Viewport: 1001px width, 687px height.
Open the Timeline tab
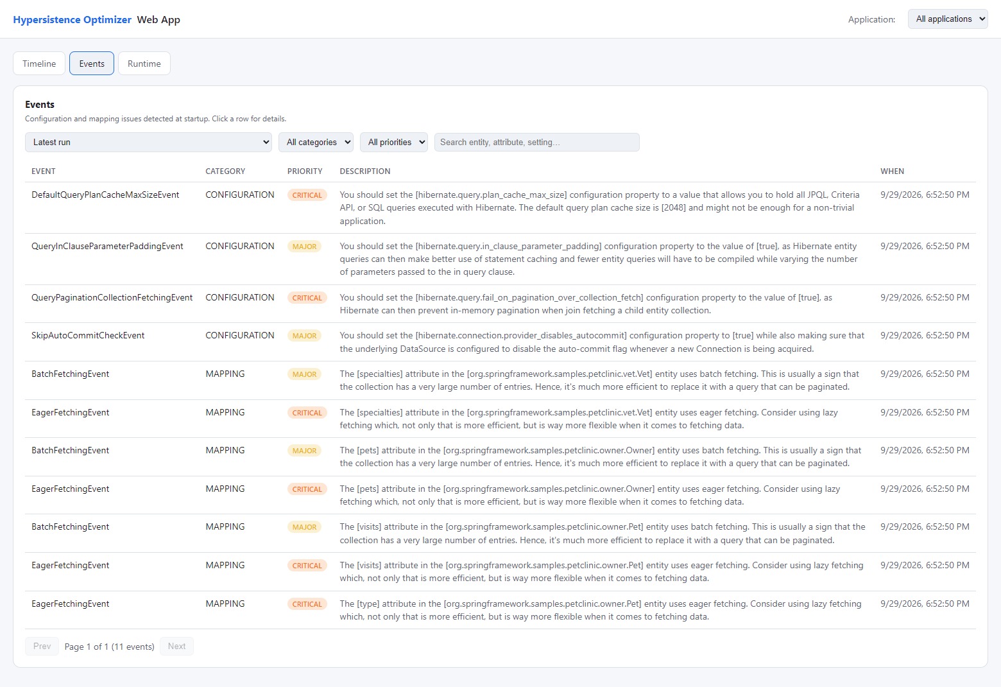pyautogui.click(x=39, y=64)
